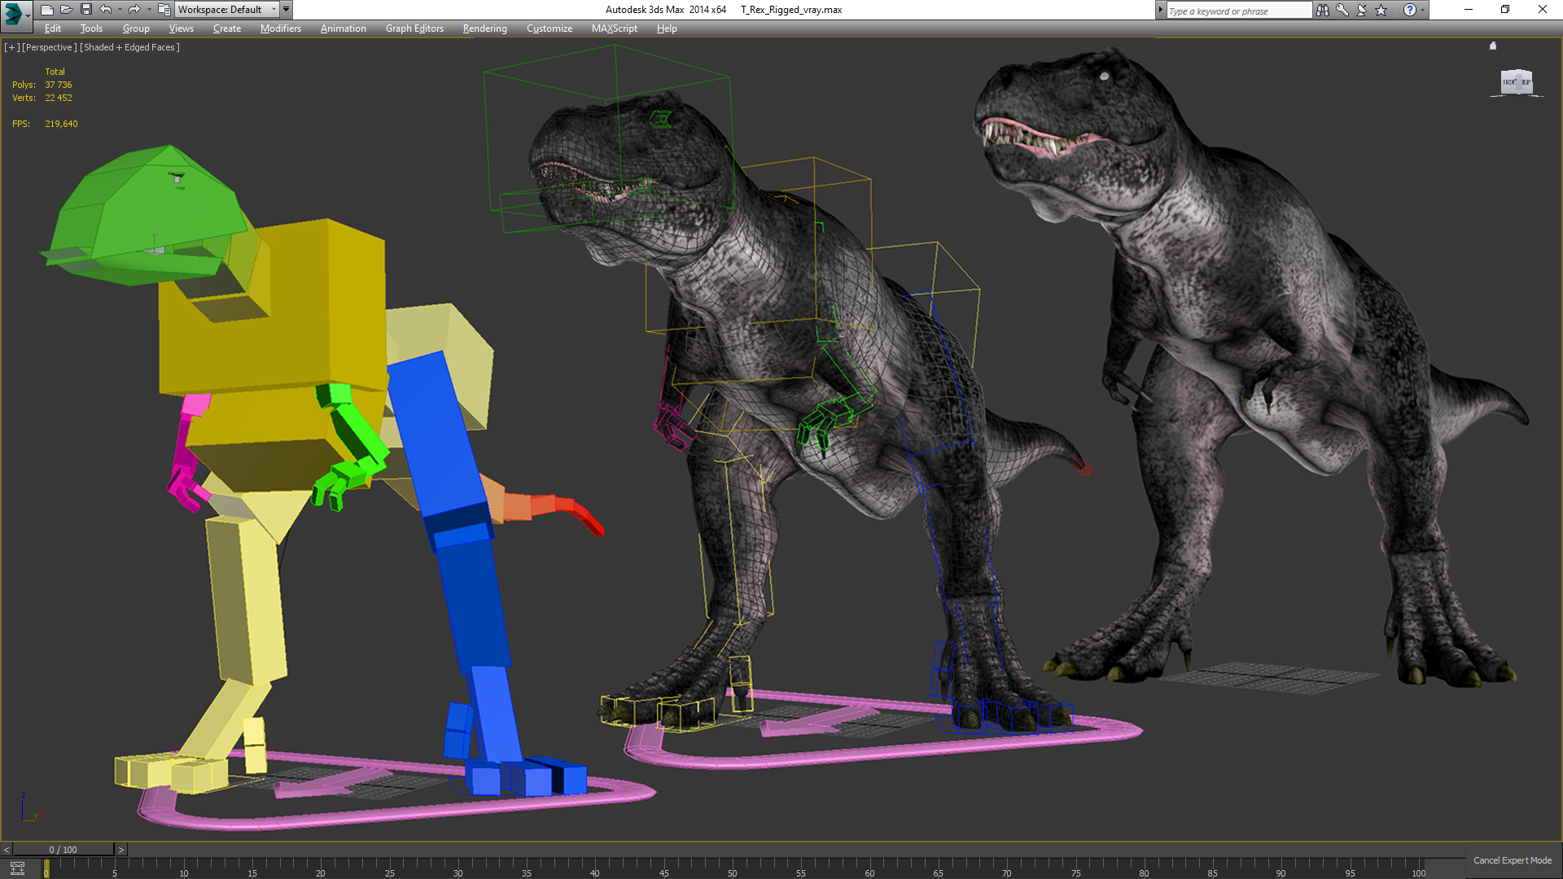Click the keyword search input field
This screenshot has height=879, width=1563.
[1238, 11]
